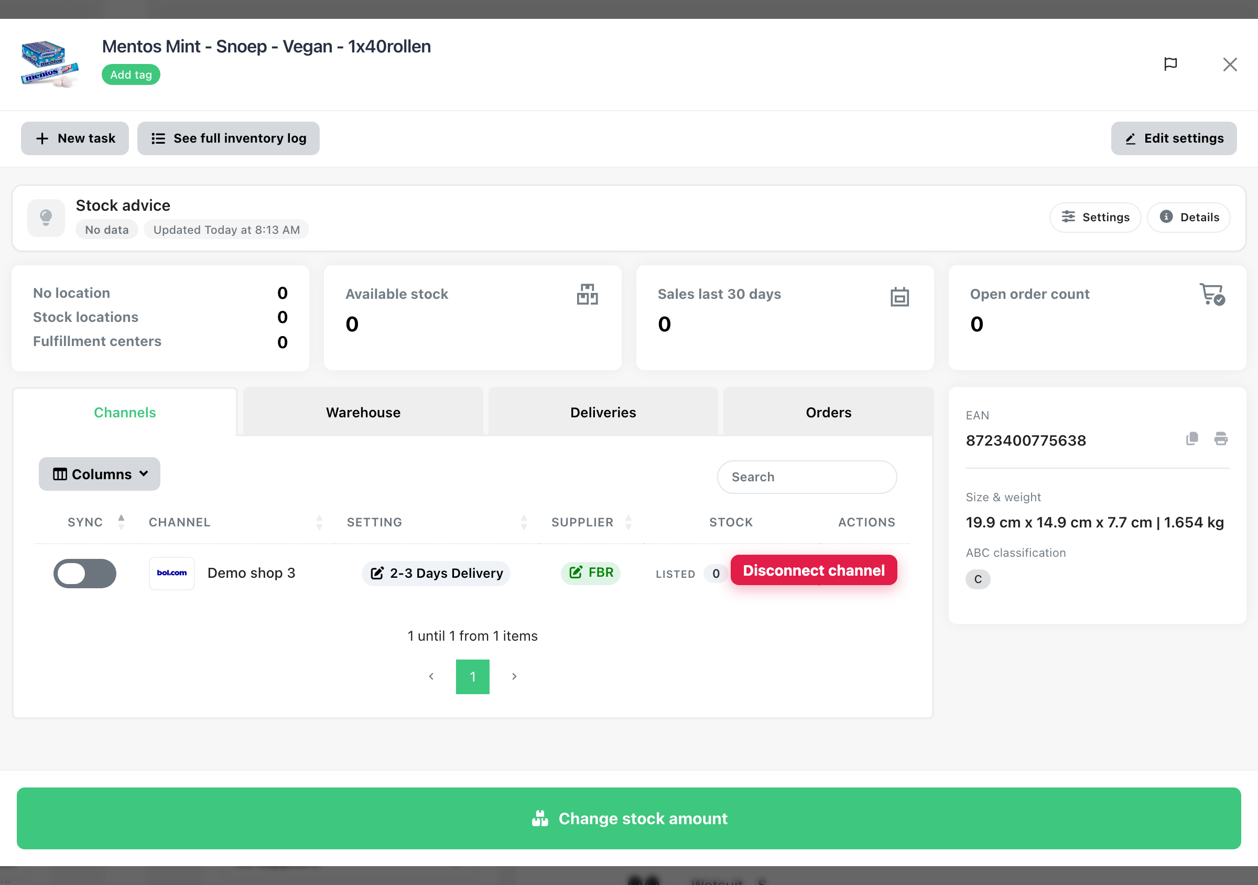
Task: Open Stock advice Settings
Action: [x=1095, y=218]
